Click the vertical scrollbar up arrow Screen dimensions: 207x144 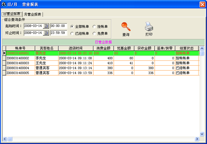click(x=202, y=48)
